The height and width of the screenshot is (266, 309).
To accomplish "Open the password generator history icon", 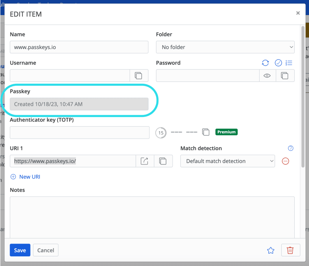I will (x=289, y=63).
